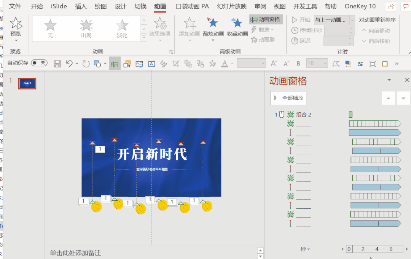
Task: Open the 幻灯片放映 Slide Show tab
Action: coord(232,6)
